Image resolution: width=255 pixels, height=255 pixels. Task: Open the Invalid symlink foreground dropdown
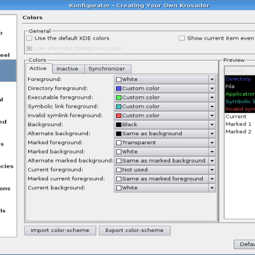(x=165, y=115)
